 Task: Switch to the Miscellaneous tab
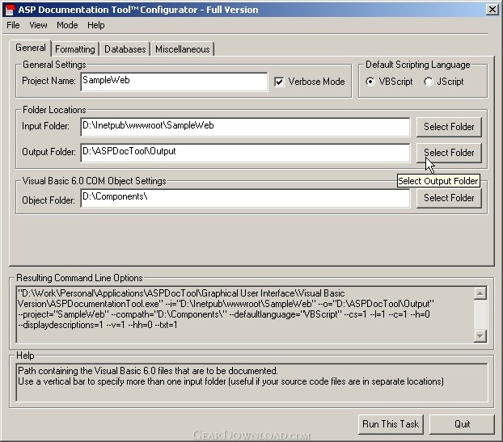click(x=183, y=49)
